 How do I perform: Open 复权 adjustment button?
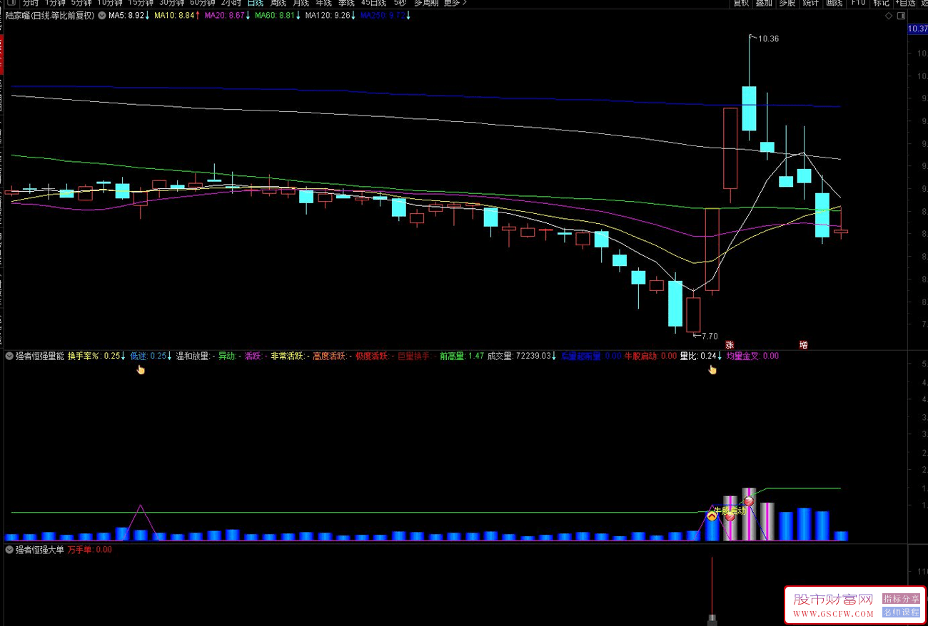[742, 3]
